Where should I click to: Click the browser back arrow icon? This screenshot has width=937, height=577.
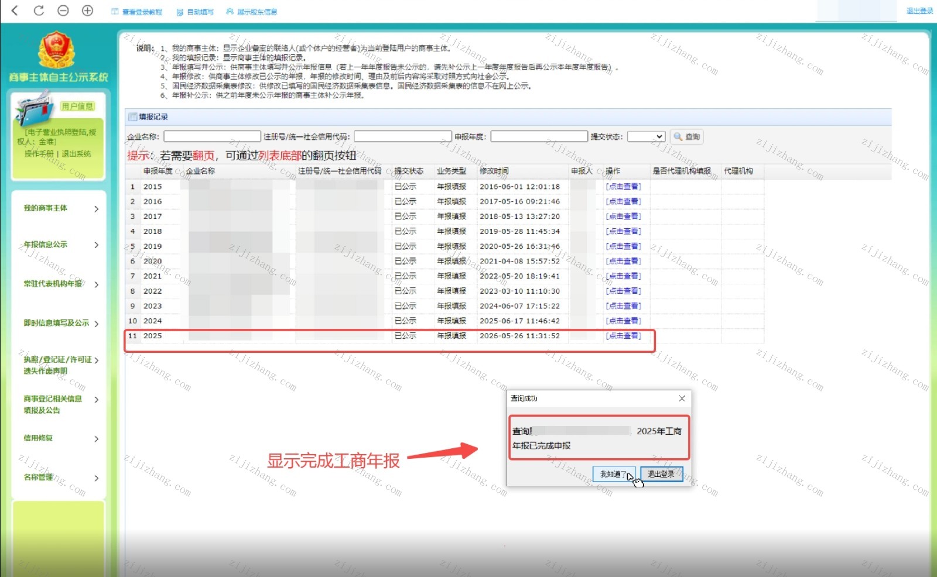[15, 11]
